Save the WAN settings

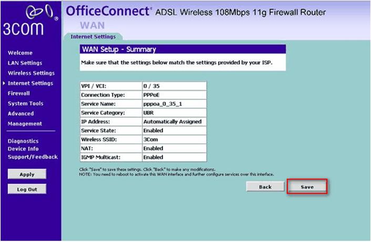point(307,187)
